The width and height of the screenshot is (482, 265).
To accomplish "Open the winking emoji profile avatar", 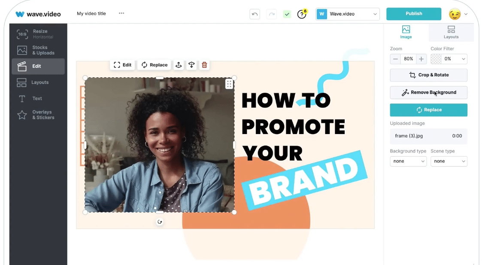I will (x=455, y=14).
